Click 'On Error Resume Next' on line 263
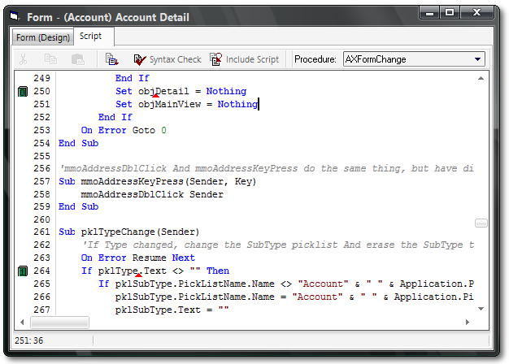Viewport: 509px width, 364px height. [x=138, y=258]
